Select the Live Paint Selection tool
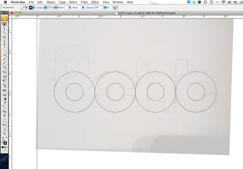Screen dimensions: 243x169 pos(4,116)
